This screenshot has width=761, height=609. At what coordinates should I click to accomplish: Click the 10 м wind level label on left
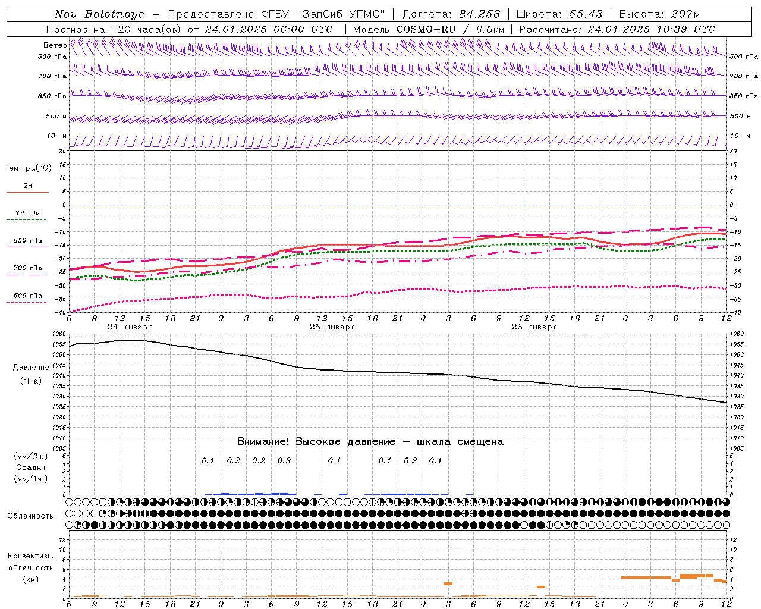point(56,136)
